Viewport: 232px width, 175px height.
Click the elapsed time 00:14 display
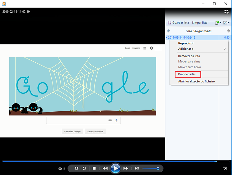62,169
